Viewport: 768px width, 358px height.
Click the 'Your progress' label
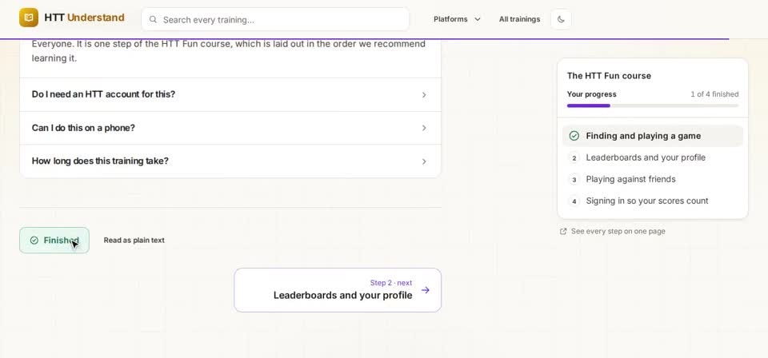[x=592, y=94]
